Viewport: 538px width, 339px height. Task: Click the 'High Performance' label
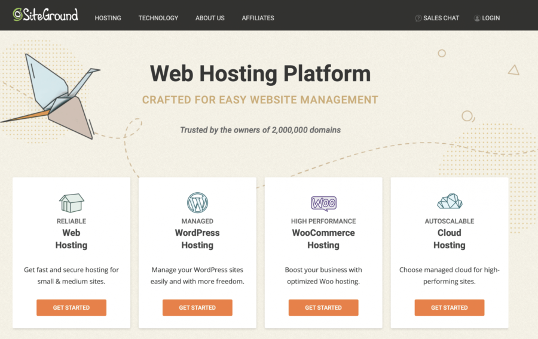(x=323, y=221)
